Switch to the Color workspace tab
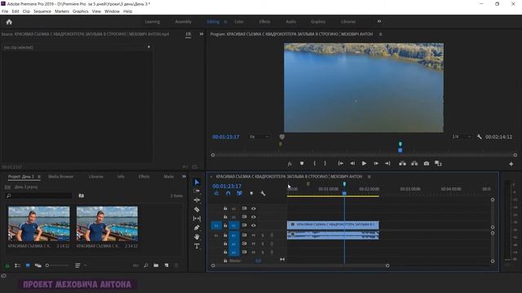 point(239,22)
